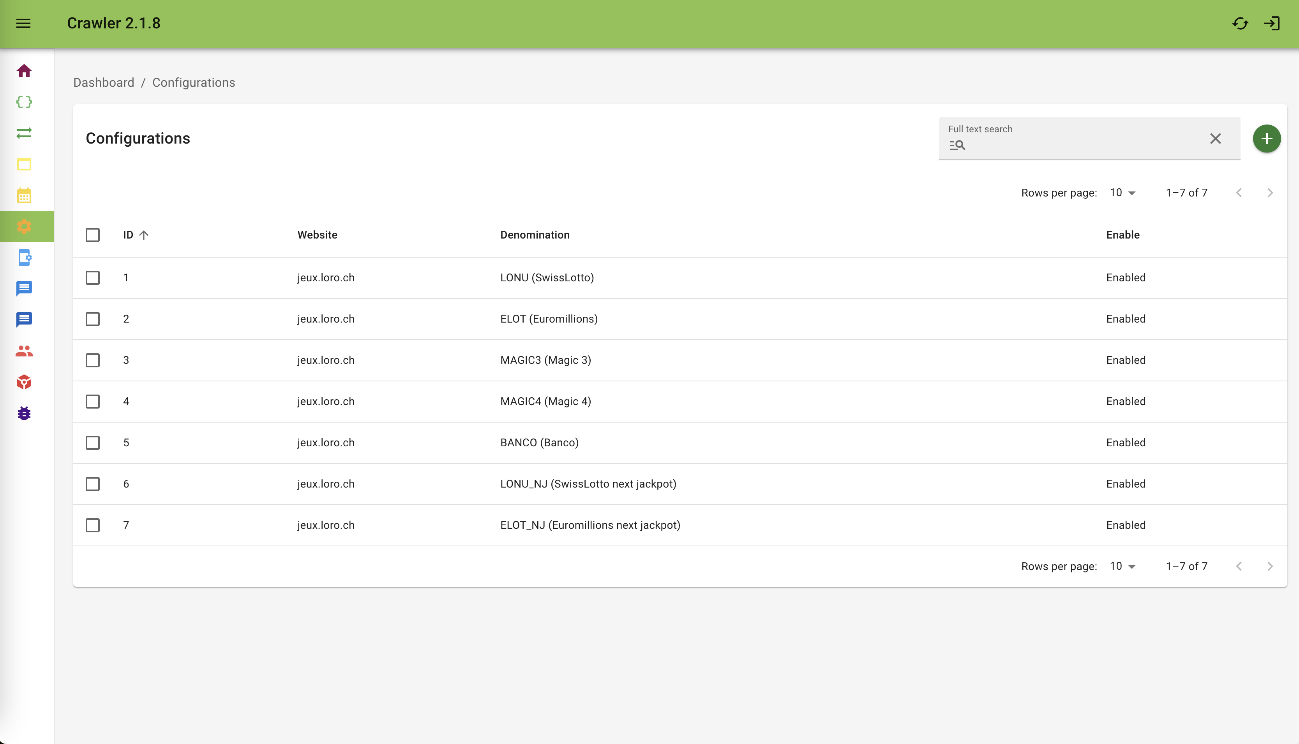Add new configuration with plus button

pos(1266,139)
